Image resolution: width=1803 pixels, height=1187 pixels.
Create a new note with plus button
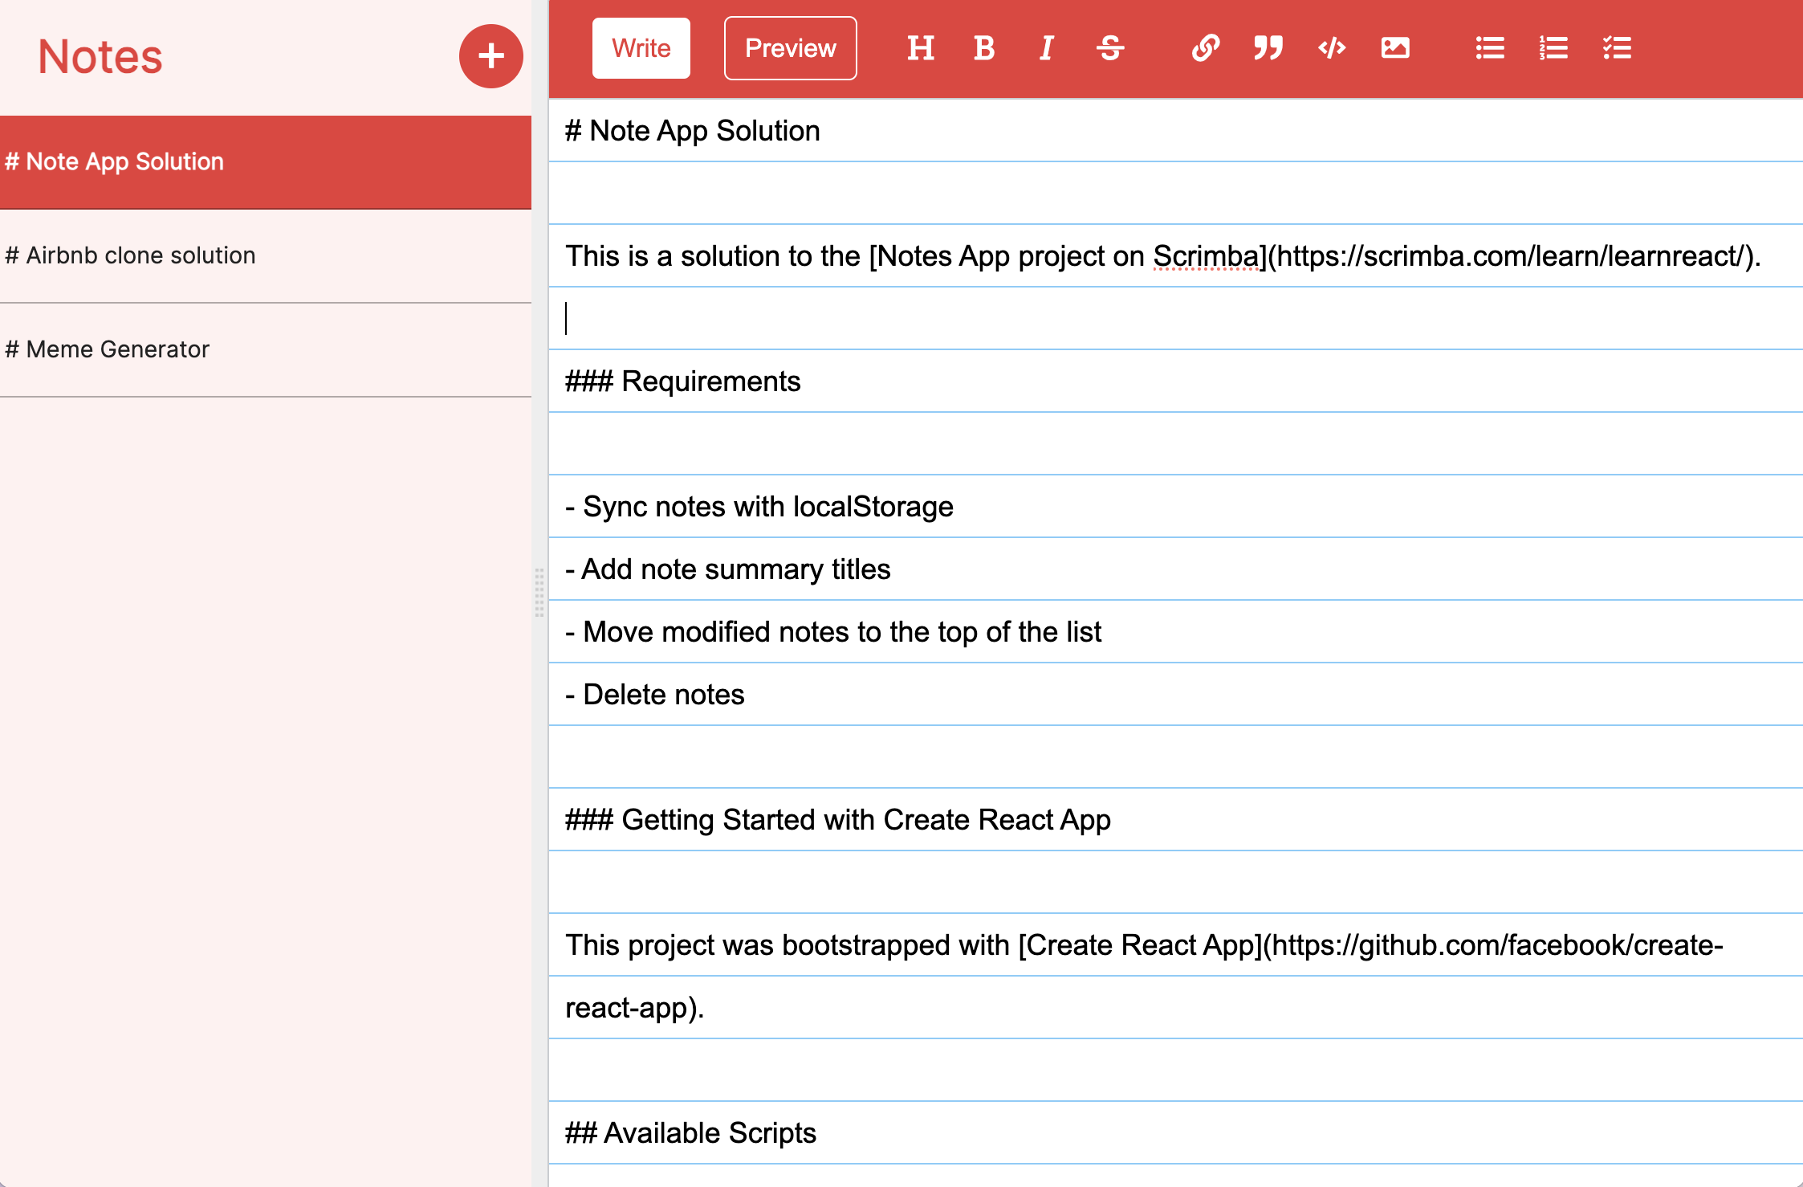pos(490,56)
